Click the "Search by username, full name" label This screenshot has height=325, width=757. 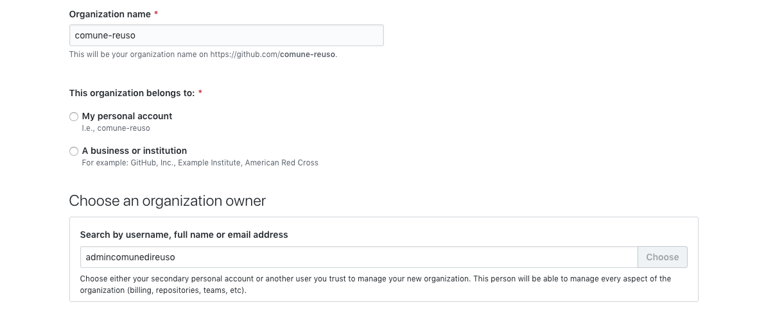(x=184, y=235)
